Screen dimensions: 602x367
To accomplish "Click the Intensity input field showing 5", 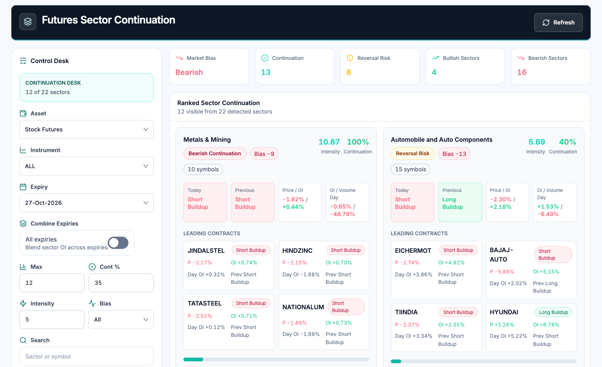I will point(52,319).
